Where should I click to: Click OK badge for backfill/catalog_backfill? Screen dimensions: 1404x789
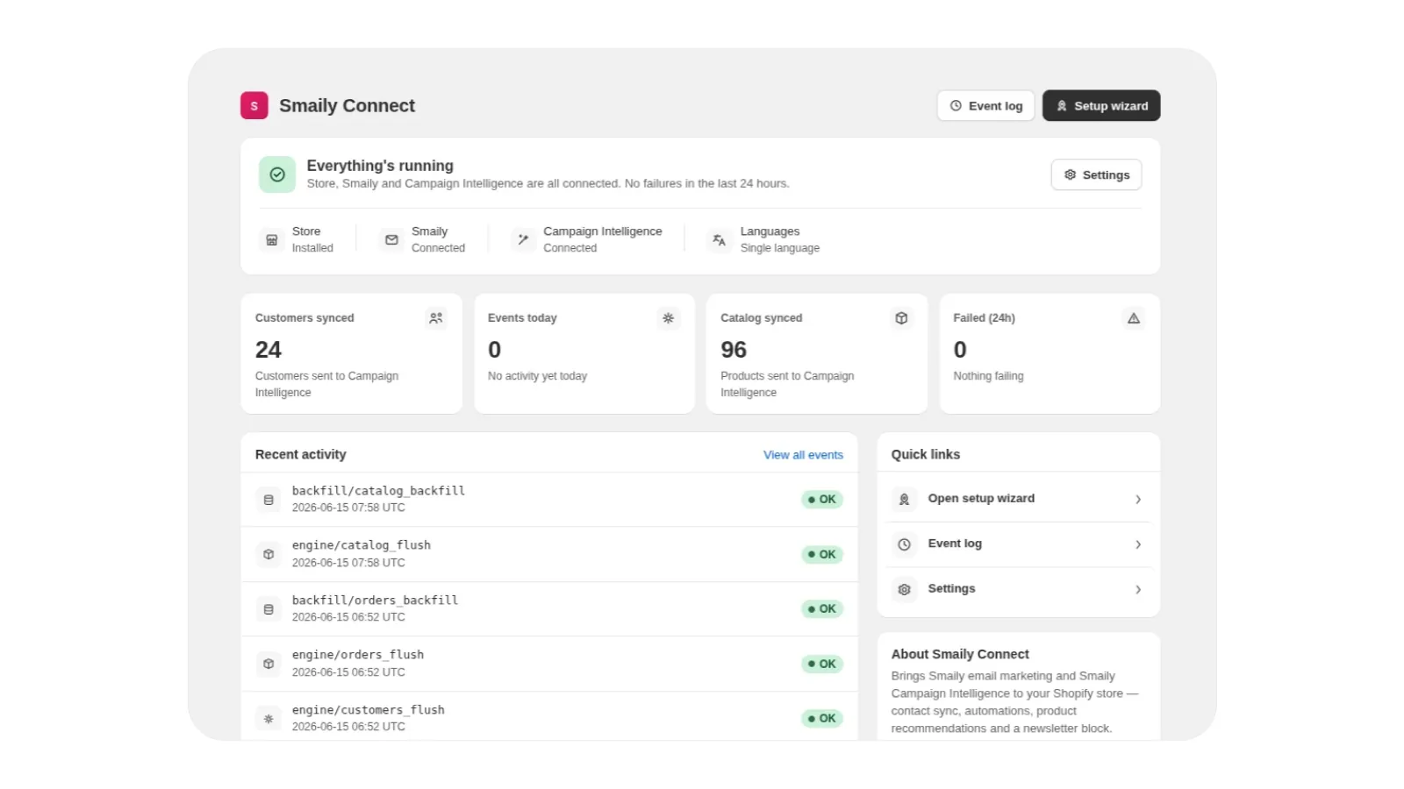point(822,500)
